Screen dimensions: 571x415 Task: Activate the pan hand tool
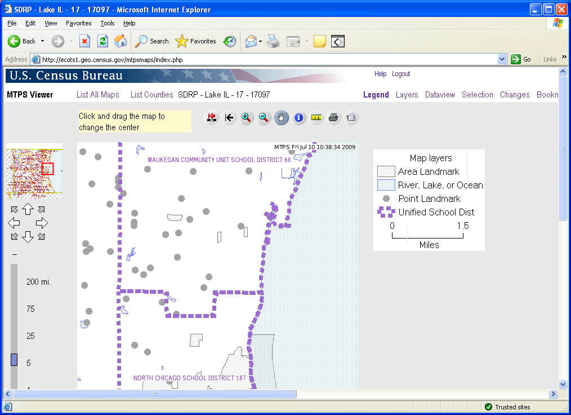282,117
